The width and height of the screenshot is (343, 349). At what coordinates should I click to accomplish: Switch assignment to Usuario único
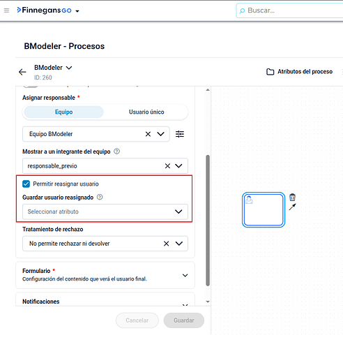click(x=146, y=112)
